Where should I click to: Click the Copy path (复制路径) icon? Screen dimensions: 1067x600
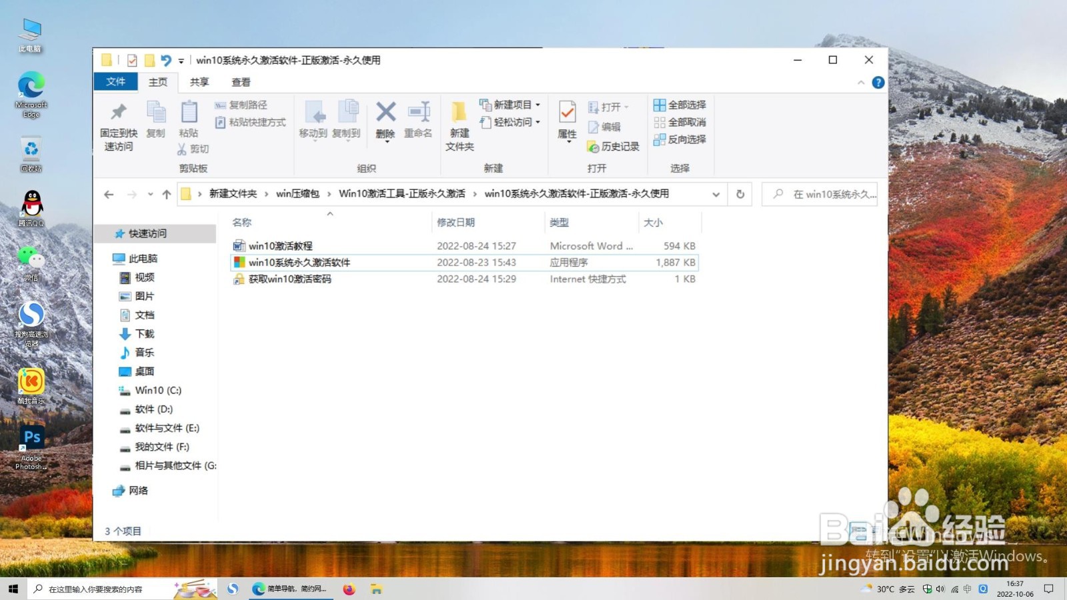(x=241, y=105)
